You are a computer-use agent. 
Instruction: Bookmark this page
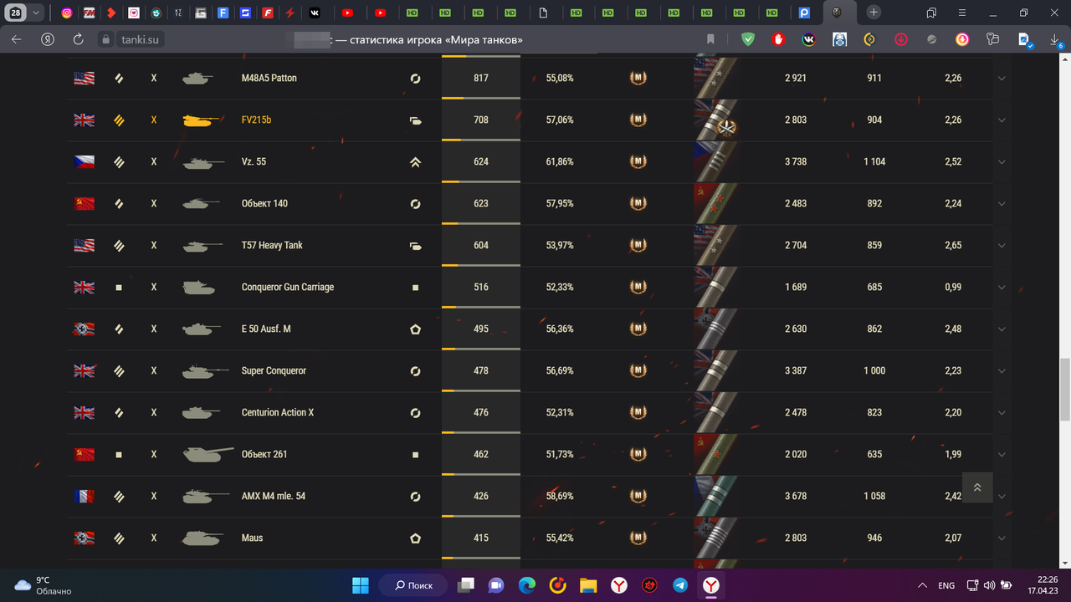click(710, 39)
